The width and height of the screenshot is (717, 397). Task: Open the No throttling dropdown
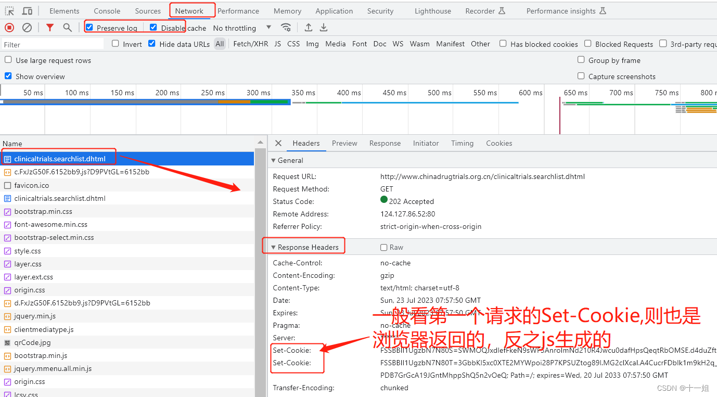242,28
